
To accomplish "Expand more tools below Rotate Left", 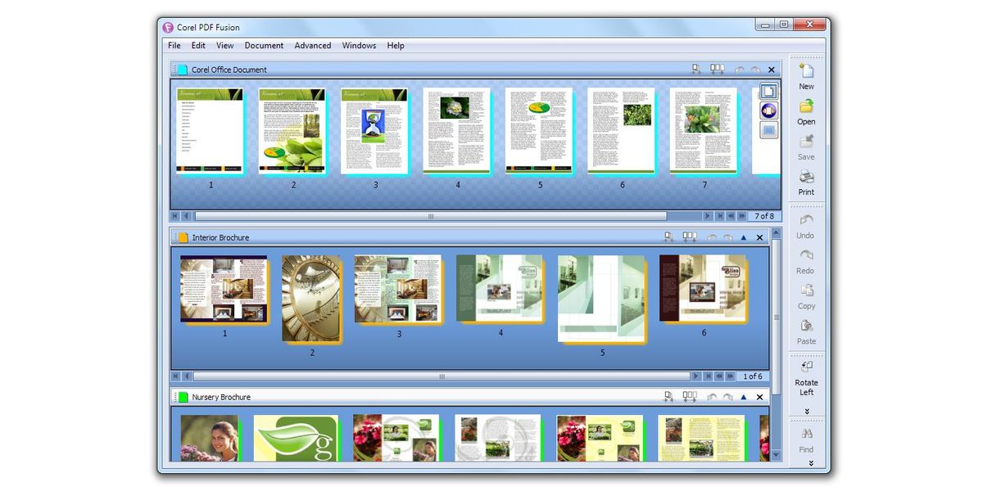I will click(806, 411).
